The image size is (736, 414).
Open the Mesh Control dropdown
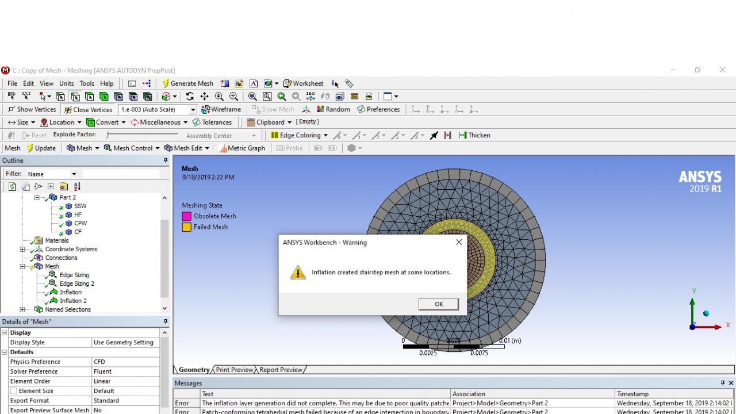(132, 148)
